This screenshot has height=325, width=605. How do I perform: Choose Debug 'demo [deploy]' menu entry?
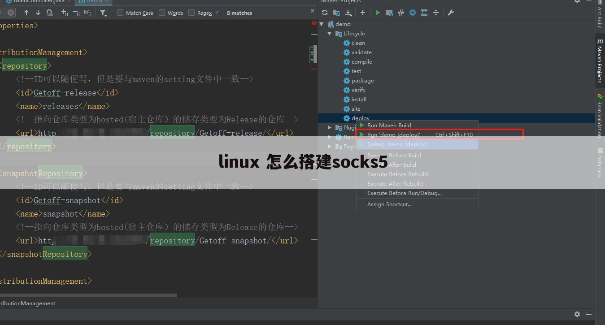coord(417,144)
